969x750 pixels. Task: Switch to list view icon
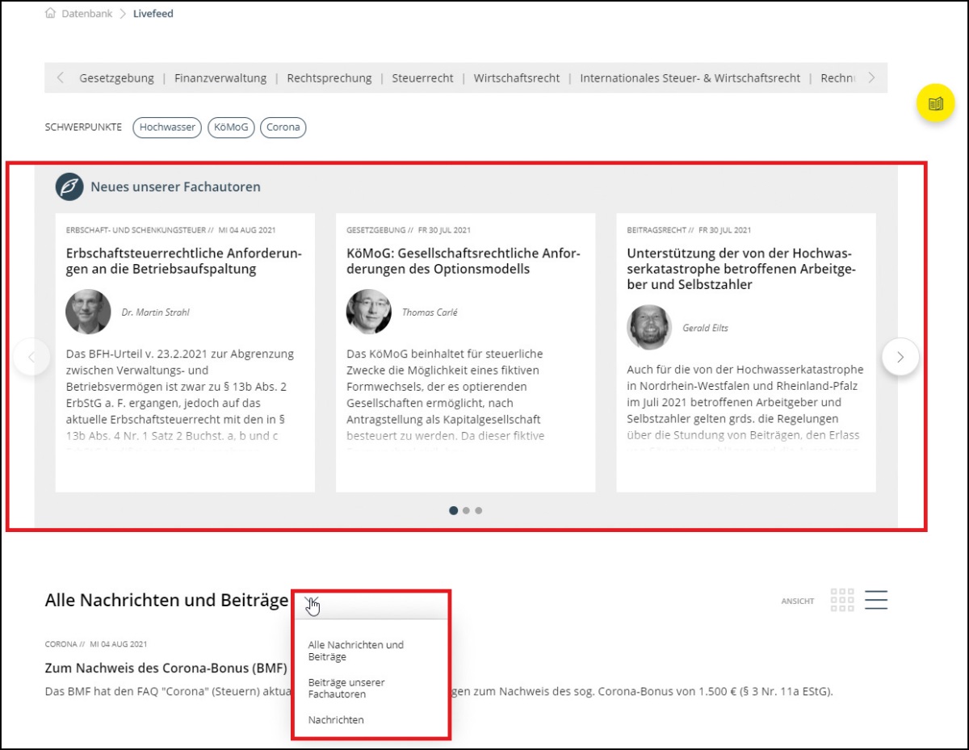(876, 600)
